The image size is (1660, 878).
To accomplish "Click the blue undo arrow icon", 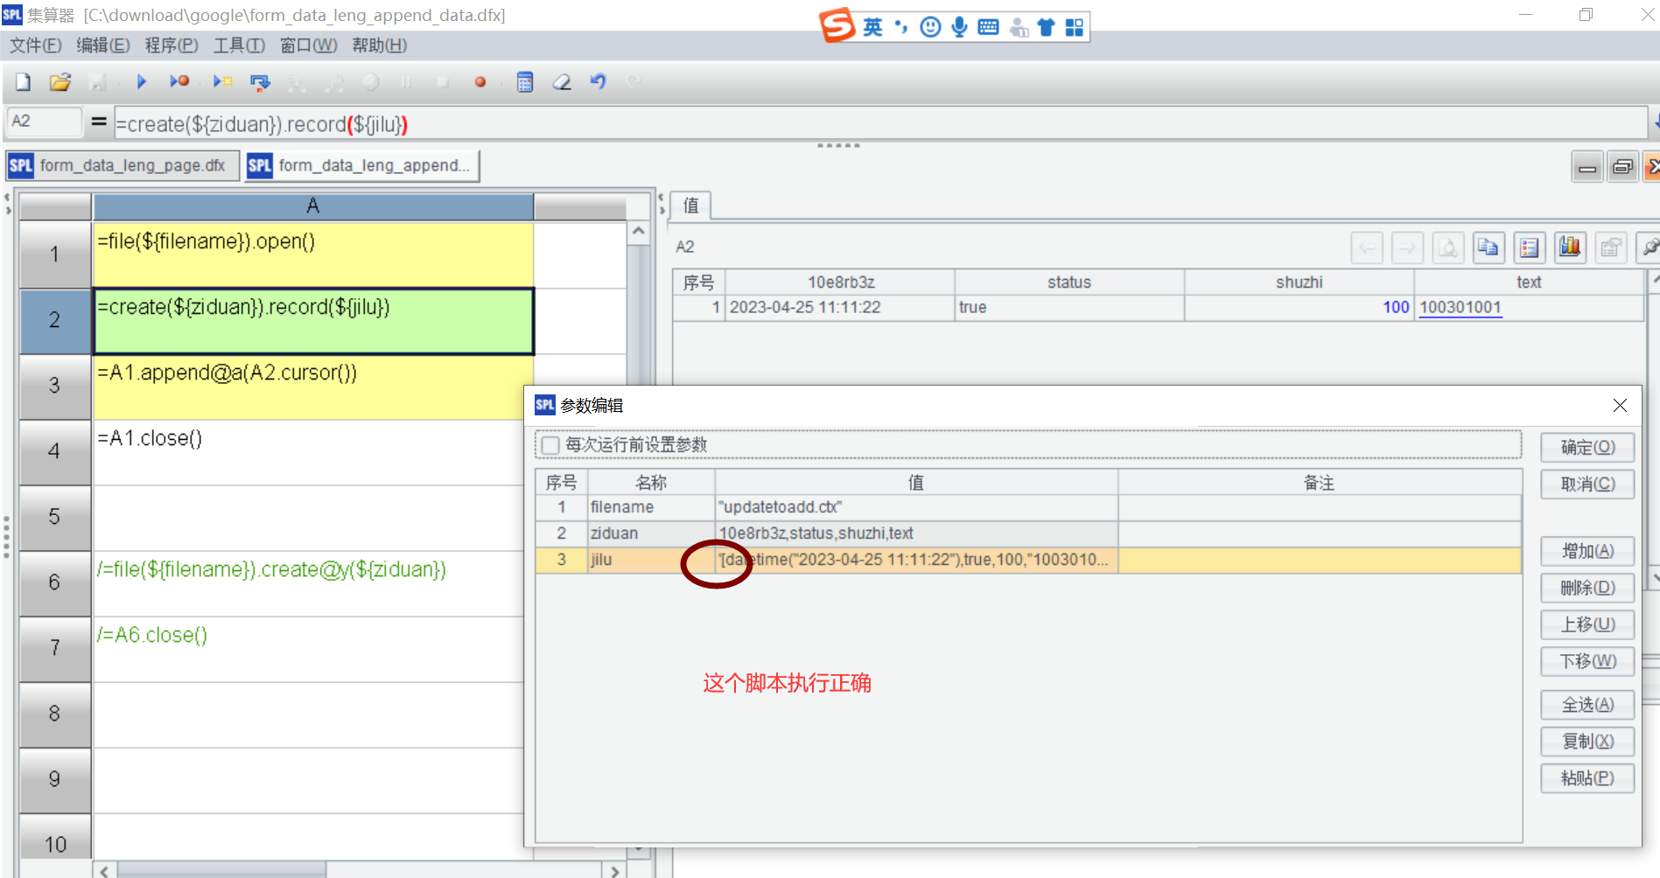I will tap(599, 82).
